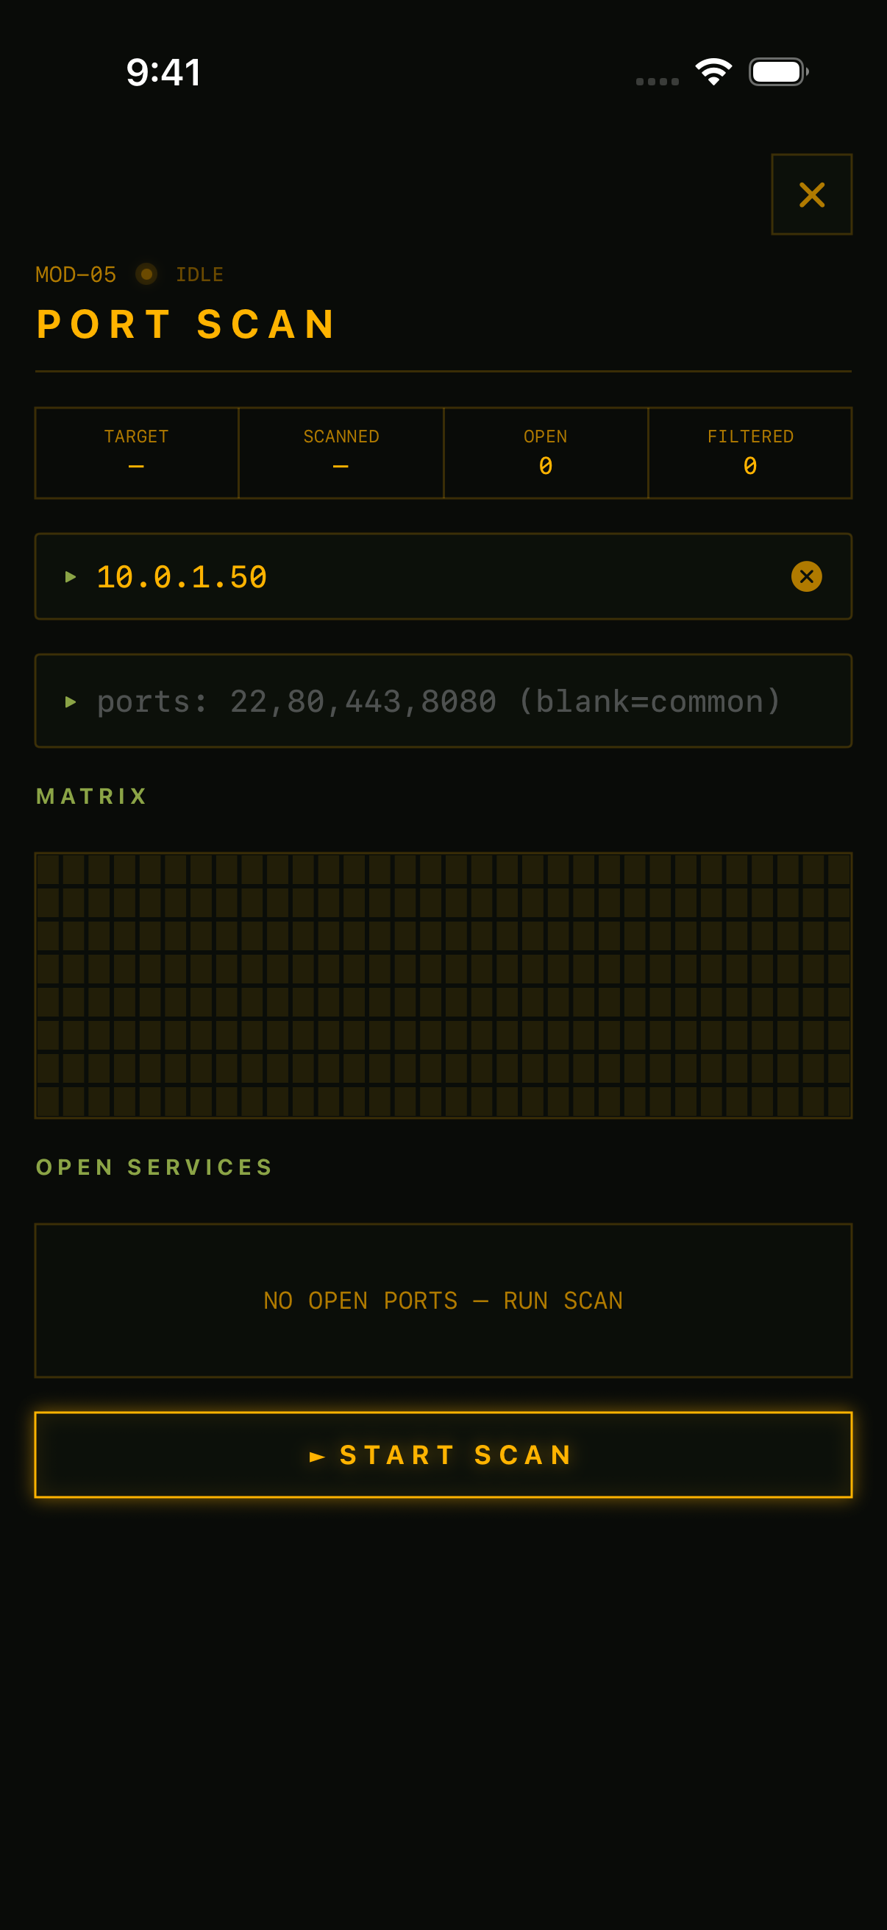Tap the idle status indicator dot
The image size is (887, 1930).
pos(146,275)
